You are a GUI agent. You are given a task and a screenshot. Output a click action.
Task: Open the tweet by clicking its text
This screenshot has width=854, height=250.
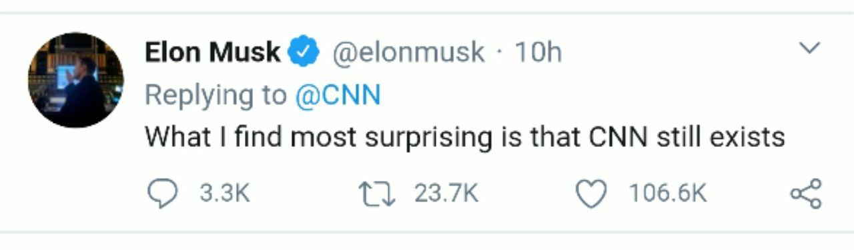click(x=465, y=138)
